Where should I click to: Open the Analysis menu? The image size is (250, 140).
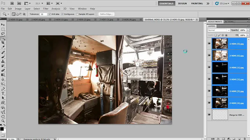56,9
